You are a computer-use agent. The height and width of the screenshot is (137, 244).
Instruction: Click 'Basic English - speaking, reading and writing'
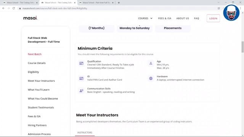pos(111,92)
